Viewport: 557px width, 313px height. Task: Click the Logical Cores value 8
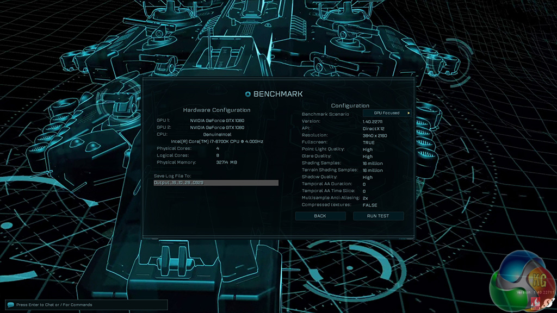click(x=218, y=155)
